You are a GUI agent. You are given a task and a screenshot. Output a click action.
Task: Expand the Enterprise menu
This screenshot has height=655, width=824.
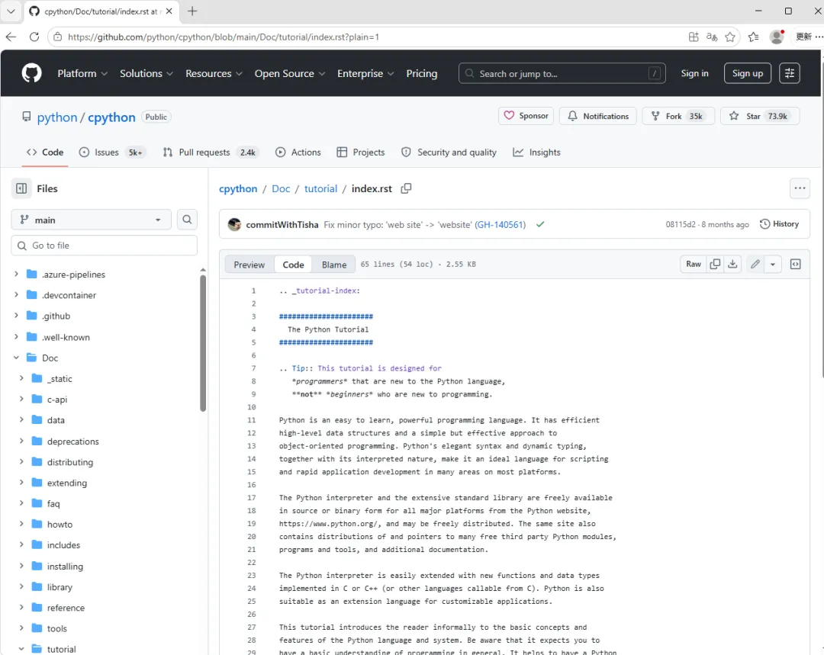pos(365,73)
